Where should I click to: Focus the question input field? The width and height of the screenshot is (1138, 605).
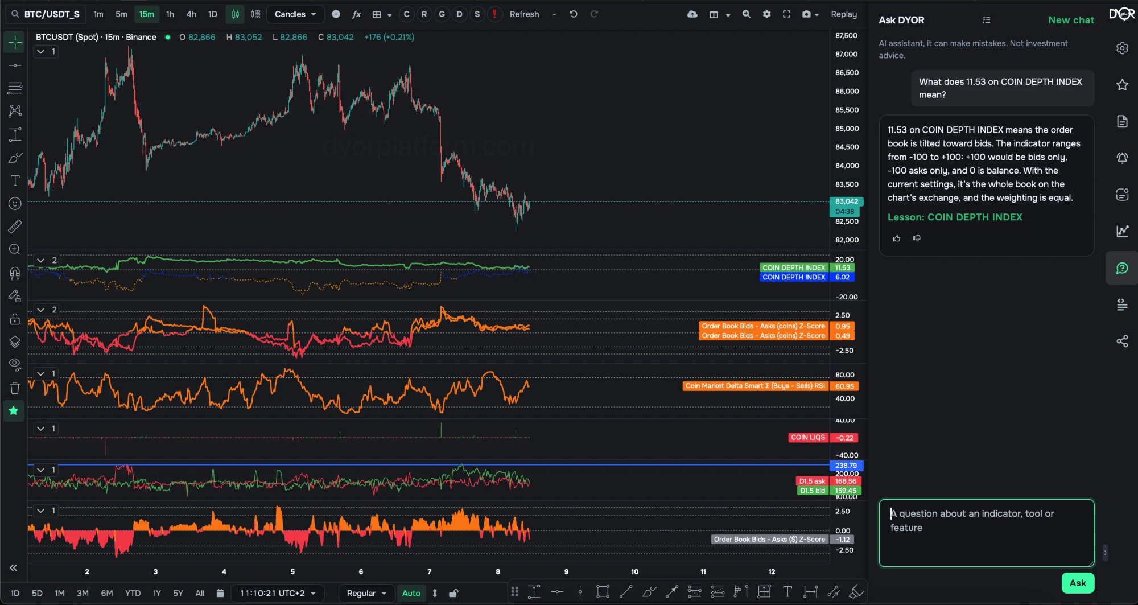(x=986, y=533)
